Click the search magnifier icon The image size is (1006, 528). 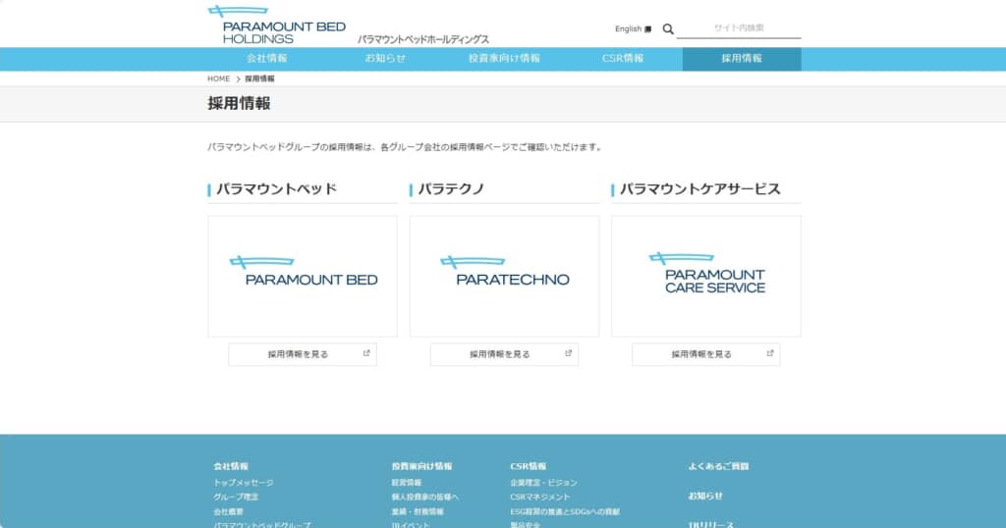(x=668, y=29)
